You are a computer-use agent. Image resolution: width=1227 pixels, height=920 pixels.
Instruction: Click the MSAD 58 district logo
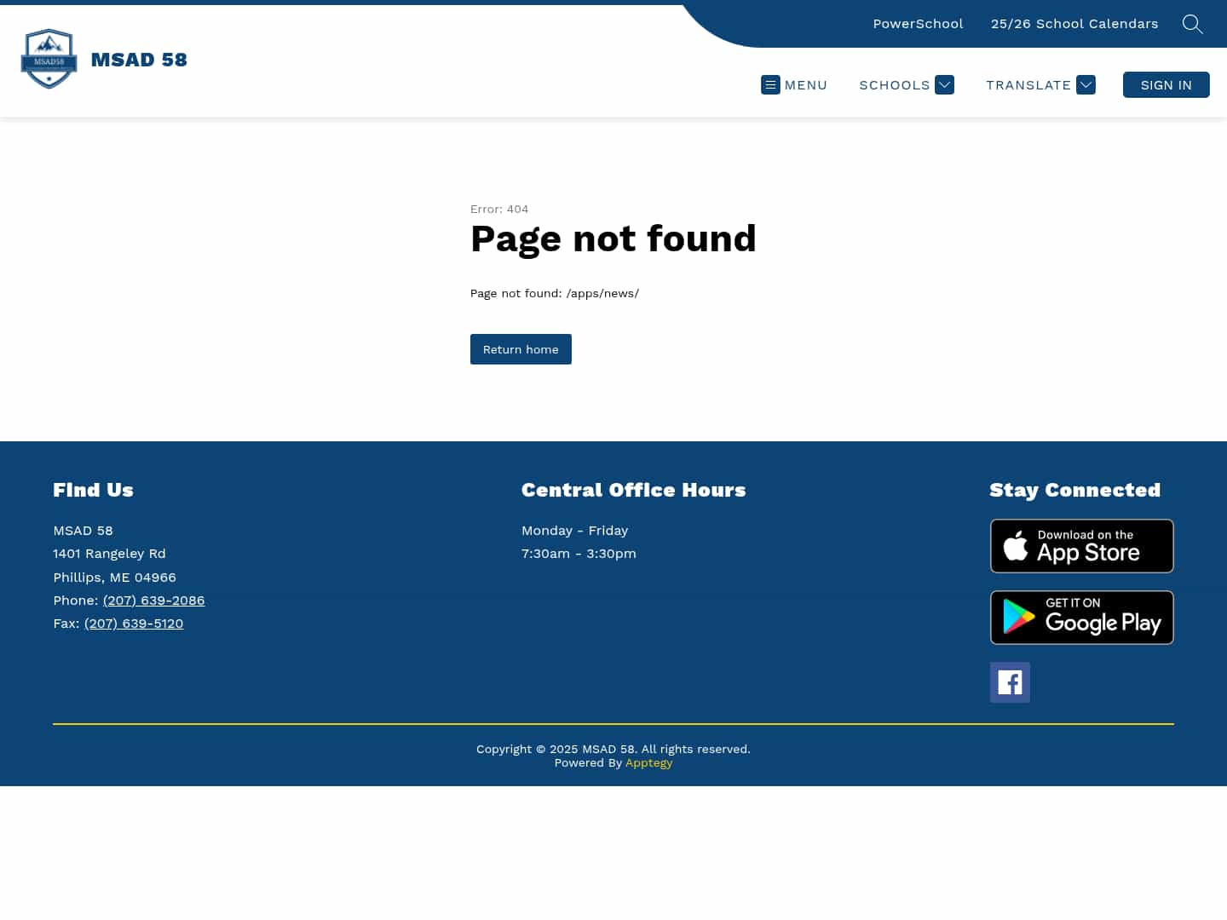[49, 59]
